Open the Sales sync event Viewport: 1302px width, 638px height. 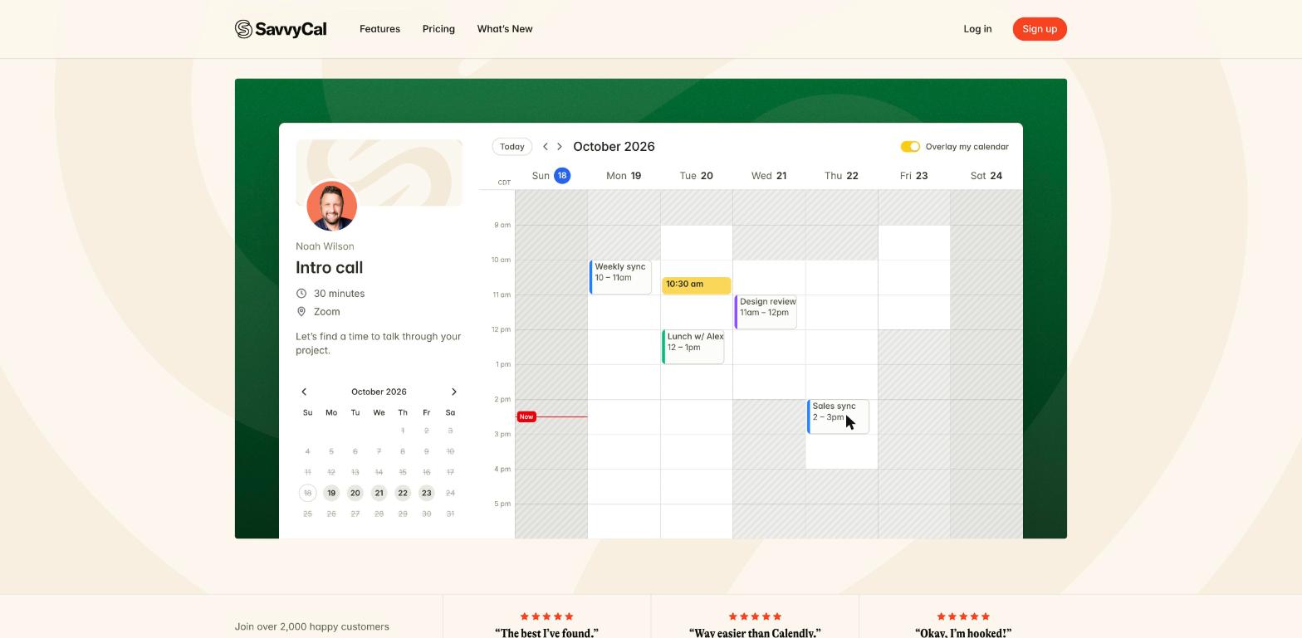point(838,416)
